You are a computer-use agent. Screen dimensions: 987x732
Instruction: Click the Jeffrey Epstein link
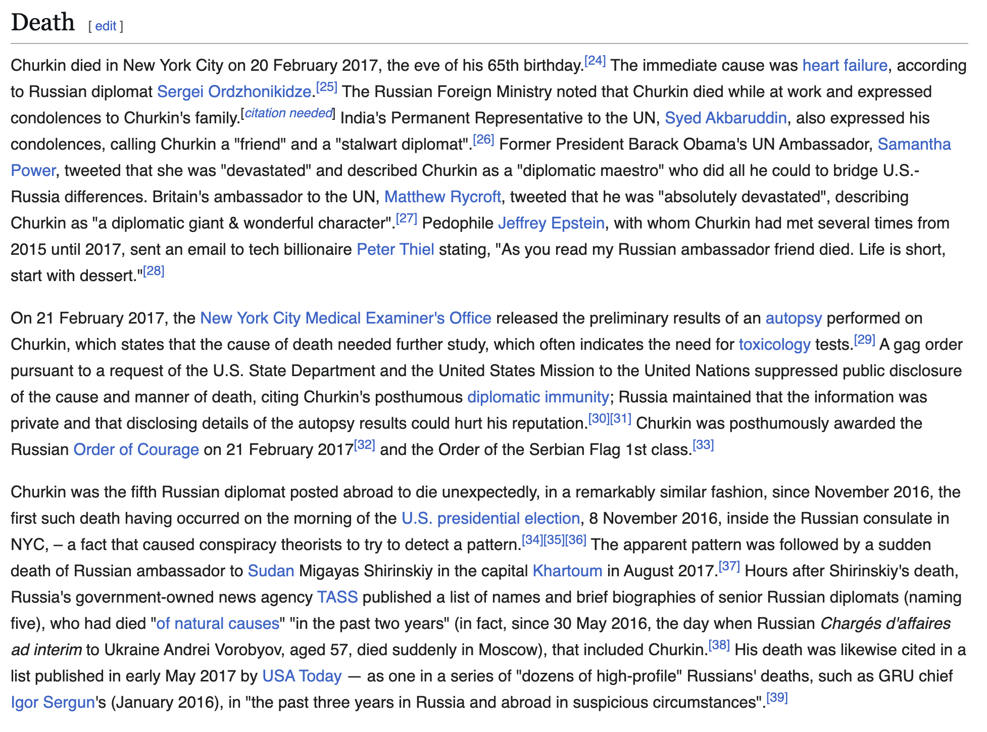pyautogui.click(x=551, y=223)
